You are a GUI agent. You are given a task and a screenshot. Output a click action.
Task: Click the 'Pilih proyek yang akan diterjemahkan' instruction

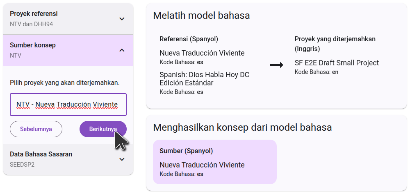tap(65, 83)
